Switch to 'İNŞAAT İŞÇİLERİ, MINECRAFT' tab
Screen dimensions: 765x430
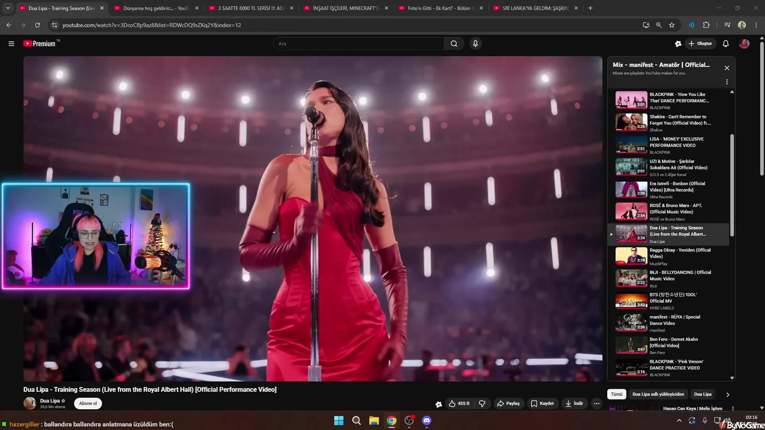click(346, 8)
